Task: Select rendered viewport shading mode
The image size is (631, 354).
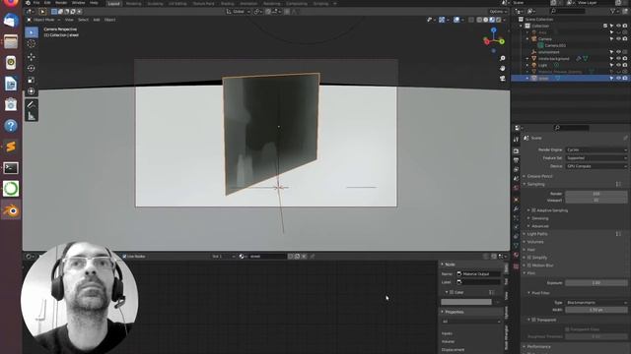Action: coord(499,20)
